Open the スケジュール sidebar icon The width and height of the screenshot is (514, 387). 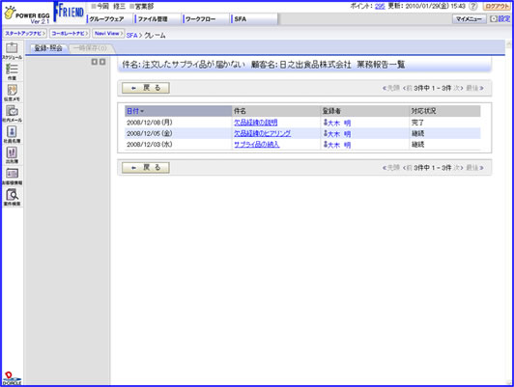pyautogui.click(x=13, y=51)
